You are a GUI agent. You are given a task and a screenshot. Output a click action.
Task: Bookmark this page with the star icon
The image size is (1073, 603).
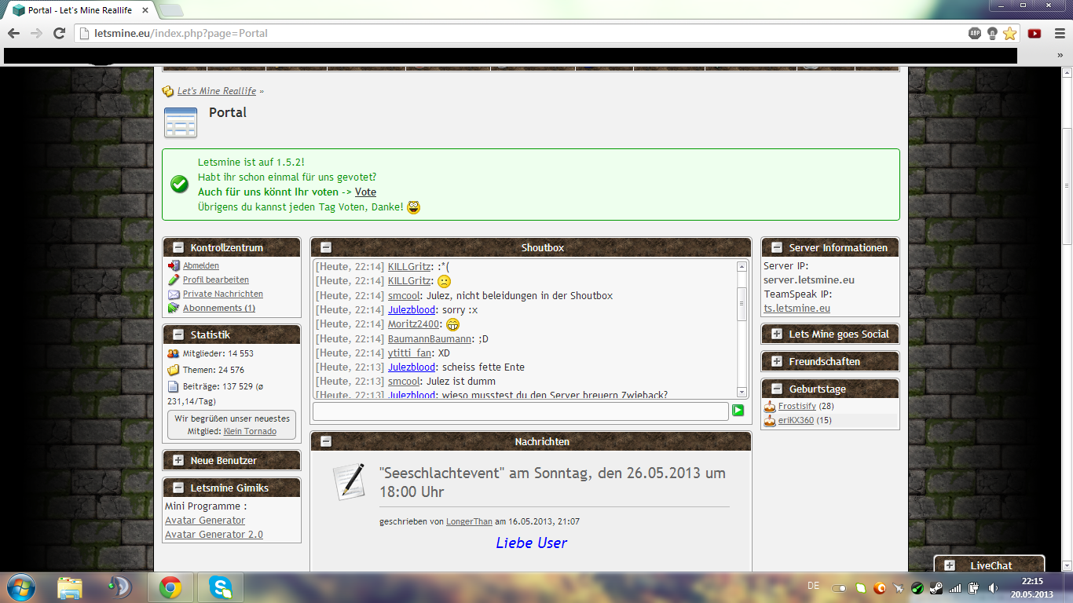1009,33
